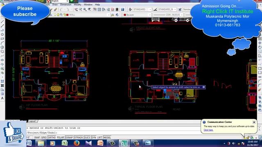Screen dimensions: 262x147
Task: Open the STANDARD_W dimension style dropdown
Action: click(175, 9)
